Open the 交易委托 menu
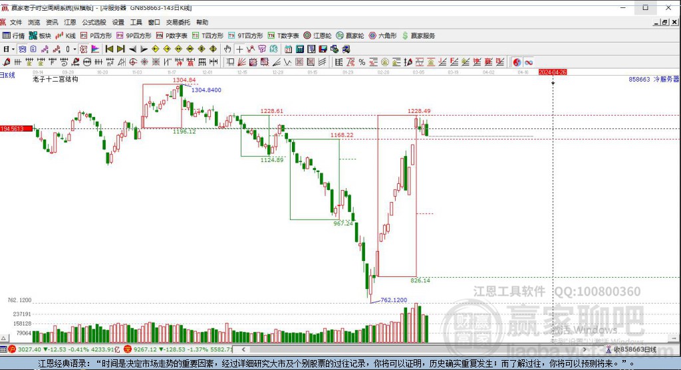The height and width of the screenshot is (370, 681). (178, 22)
